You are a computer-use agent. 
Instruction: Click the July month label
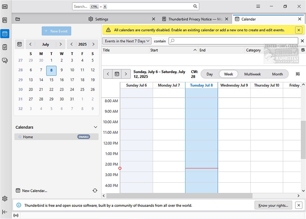(45, 44)
